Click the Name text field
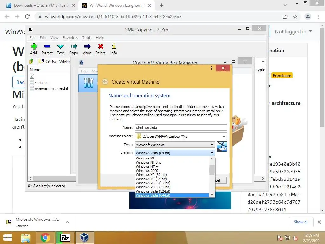Viewport: 325px width, 244px height. click(x=181, y=128)
